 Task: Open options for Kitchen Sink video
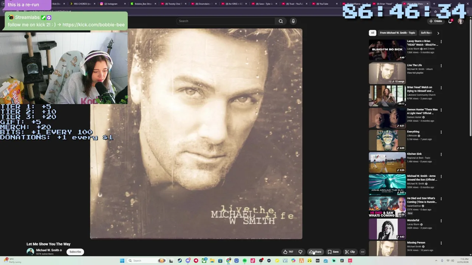[441, 155]
